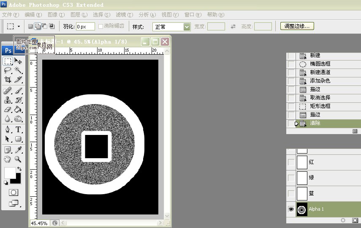Image resolution: width=361 pixels, height=228 pixels.
Task: Select the Paint Bucket tool
Action: point(18,109)
